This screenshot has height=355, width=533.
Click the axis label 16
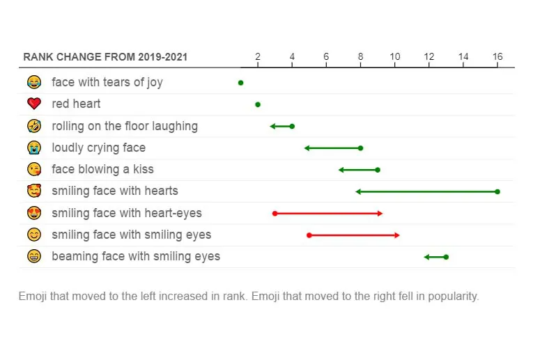click(497, 56)
